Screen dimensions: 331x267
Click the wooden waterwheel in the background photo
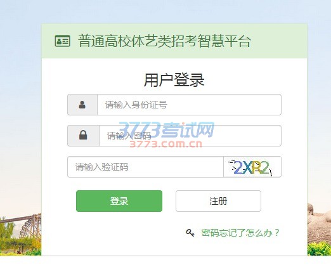click(x=30, y=227)
